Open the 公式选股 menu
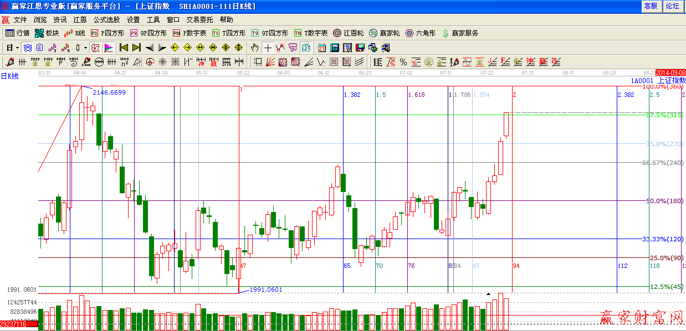The image size is (686, 331). tap(106, 20)
